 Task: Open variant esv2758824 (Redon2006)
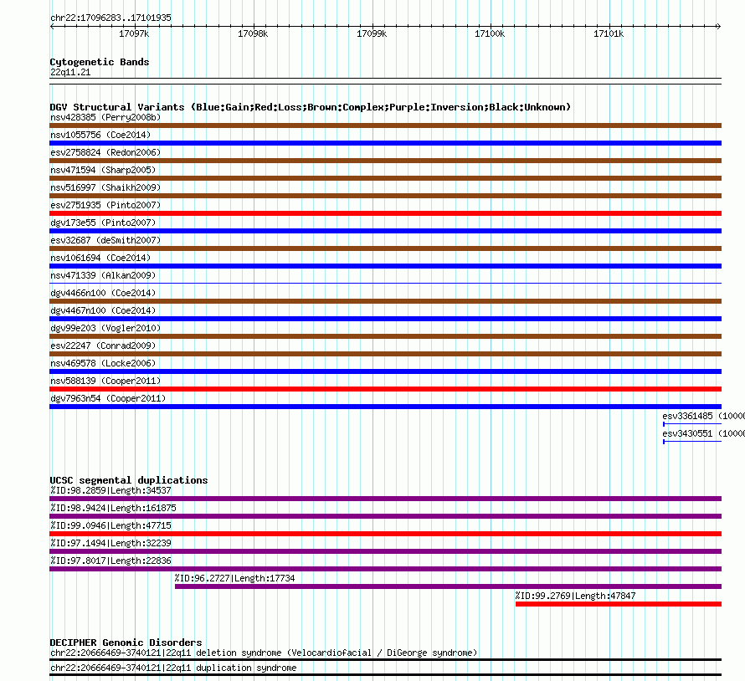tap(105, 152)
